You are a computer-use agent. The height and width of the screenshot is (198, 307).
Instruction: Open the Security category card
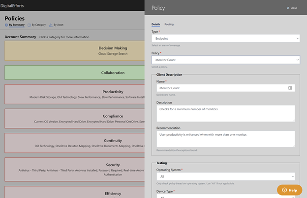click(75, 170)
